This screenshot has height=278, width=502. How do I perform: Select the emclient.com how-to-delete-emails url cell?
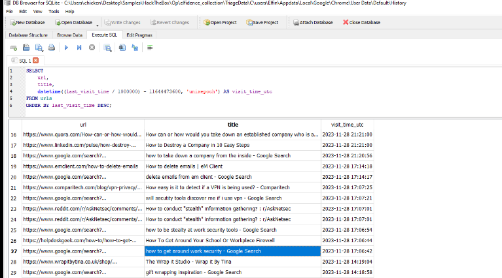click(x=83, y=166)
